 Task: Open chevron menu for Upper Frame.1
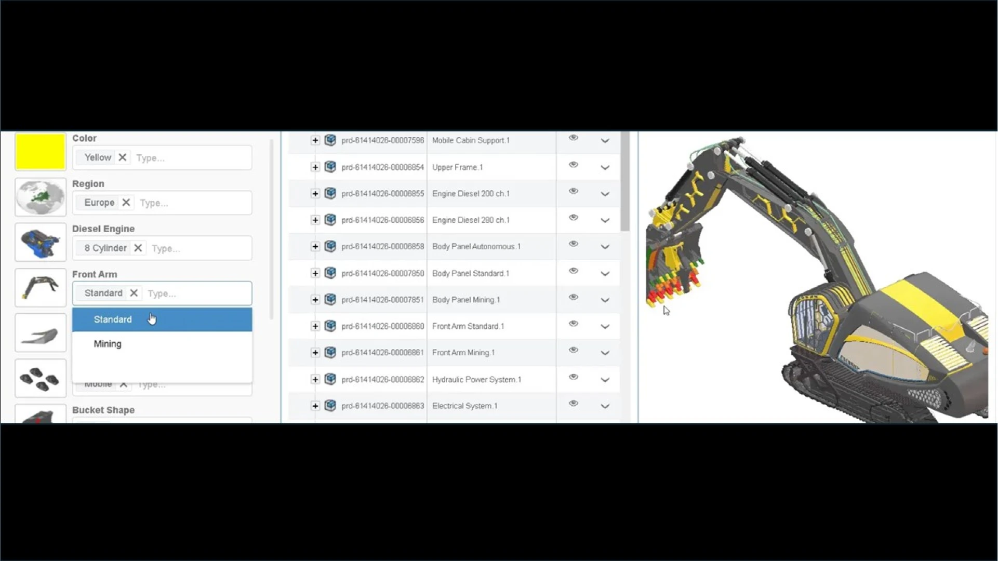605,168
